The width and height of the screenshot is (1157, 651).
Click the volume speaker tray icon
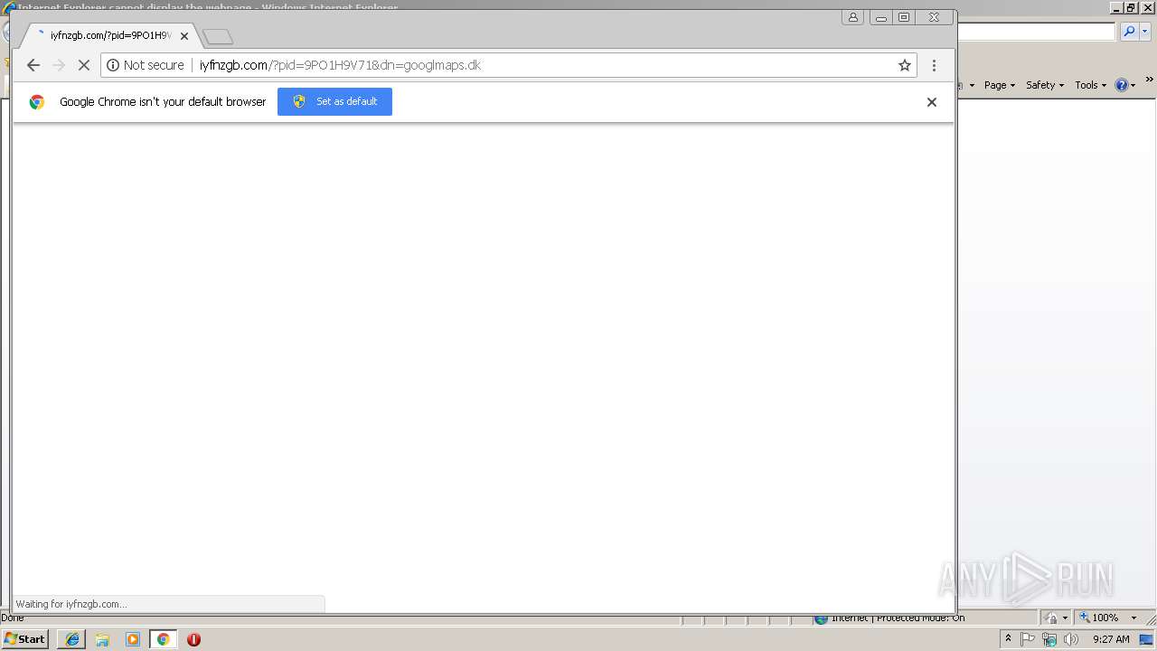pos(1071,639)
